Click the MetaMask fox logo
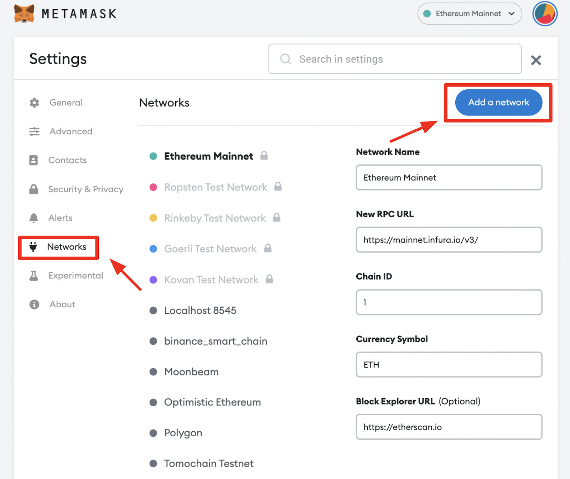570x479 pixels. point(24,14)
